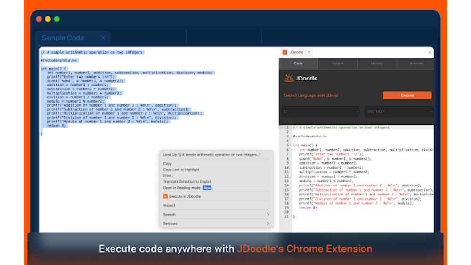
Task: Choose Open in Reading mode
Action: coord(182,188)
